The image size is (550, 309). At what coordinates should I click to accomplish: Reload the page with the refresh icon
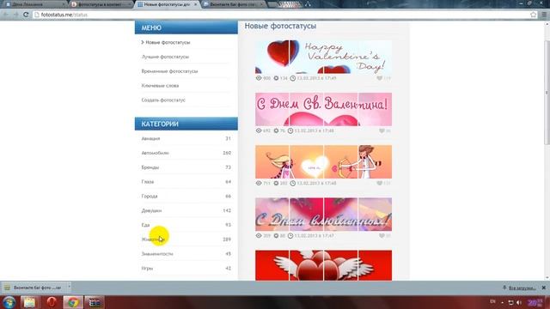click(26, 15)
